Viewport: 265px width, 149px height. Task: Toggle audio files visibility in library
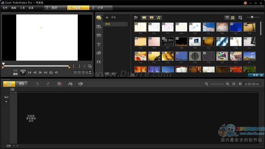pyautogui.click(x=159, y=18)
